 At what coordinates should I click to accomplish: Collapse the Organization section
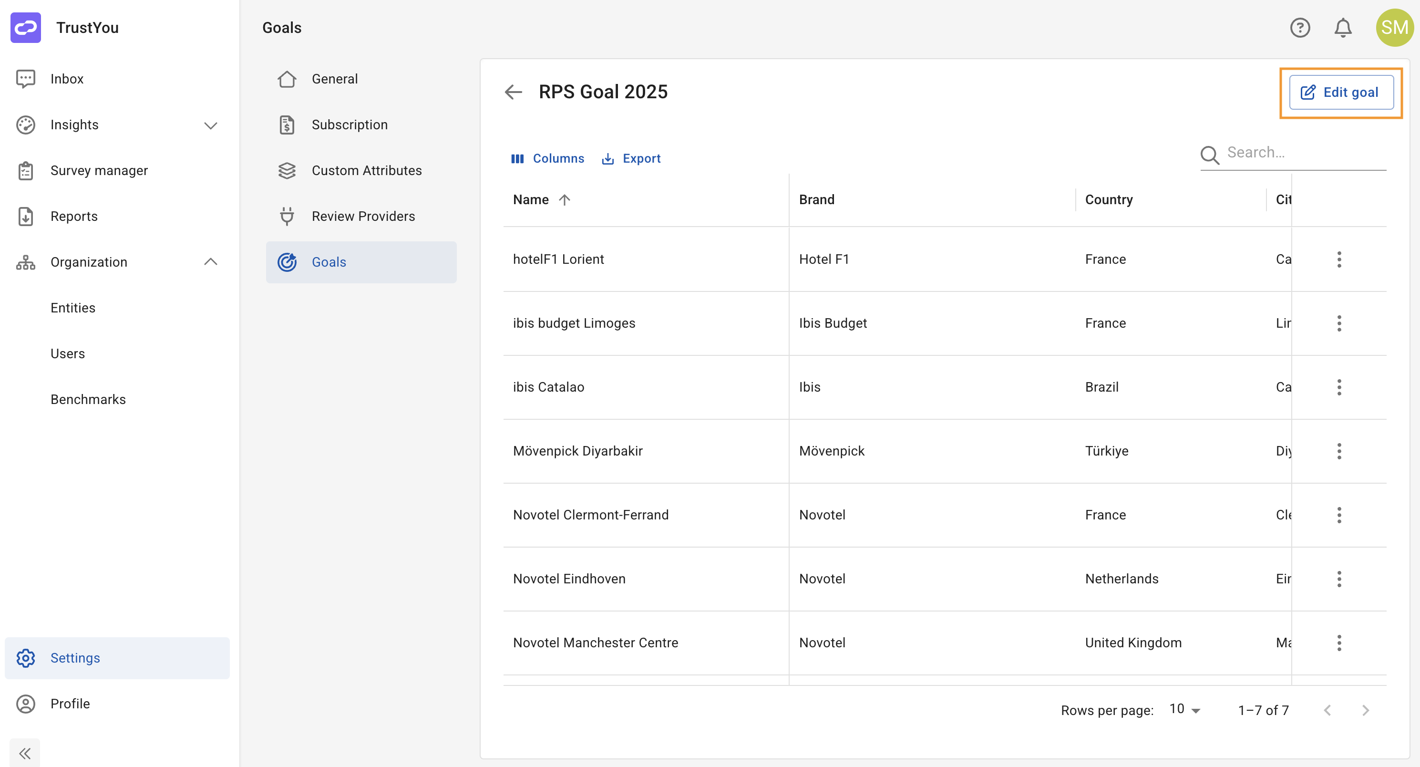click(x=211, y=262)
